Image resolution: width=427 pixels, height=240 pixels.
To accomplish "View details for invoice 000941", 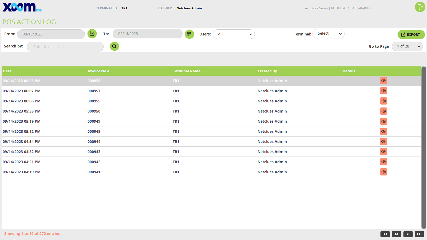I will 383,172.
